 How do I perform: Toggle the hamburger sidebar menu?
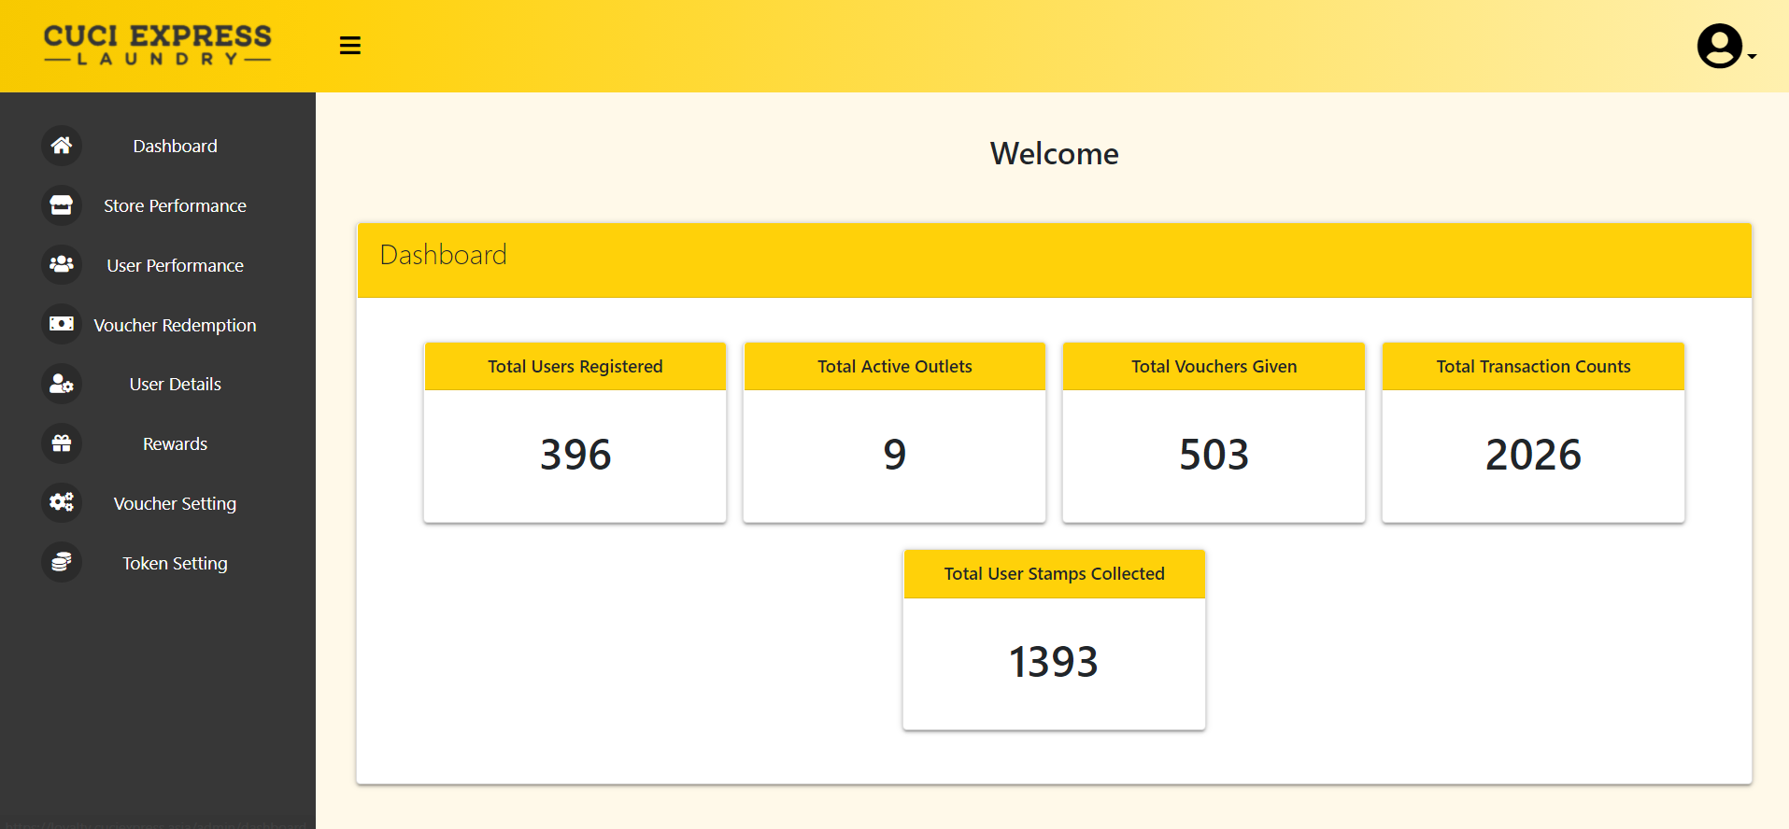(350, 46)
